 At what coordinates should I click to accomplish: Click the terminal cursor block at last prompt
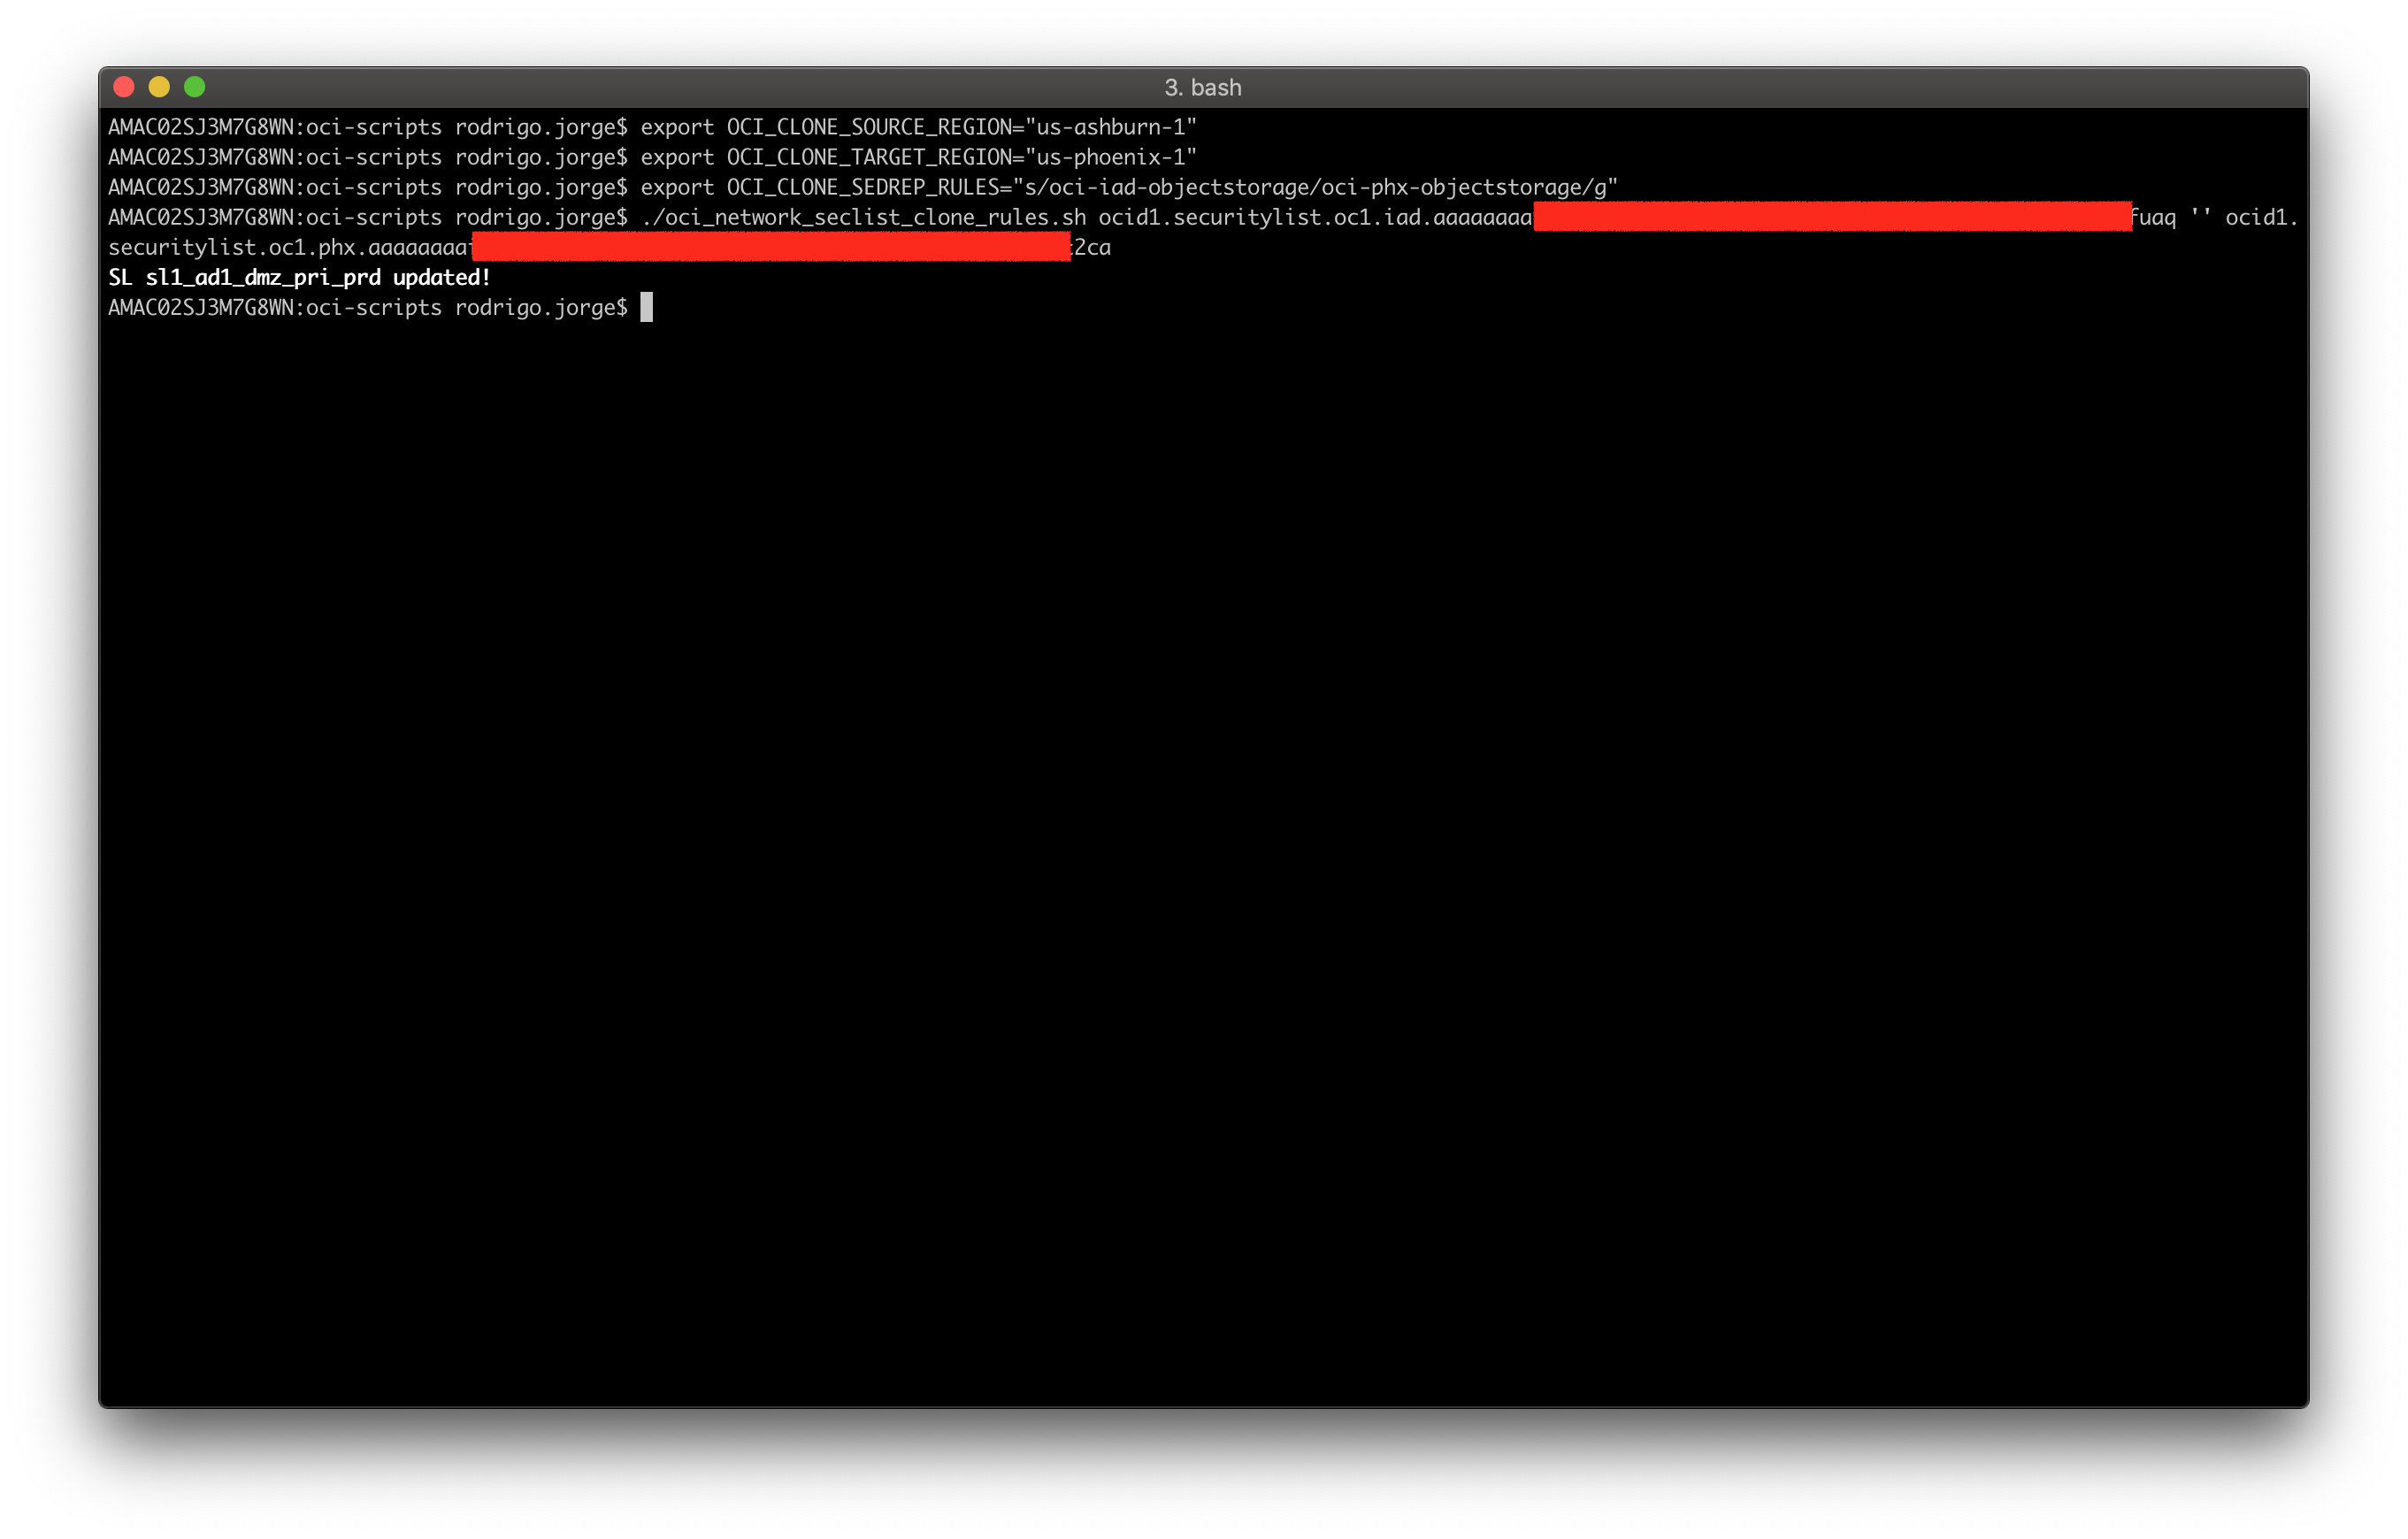tap(647, 307)
